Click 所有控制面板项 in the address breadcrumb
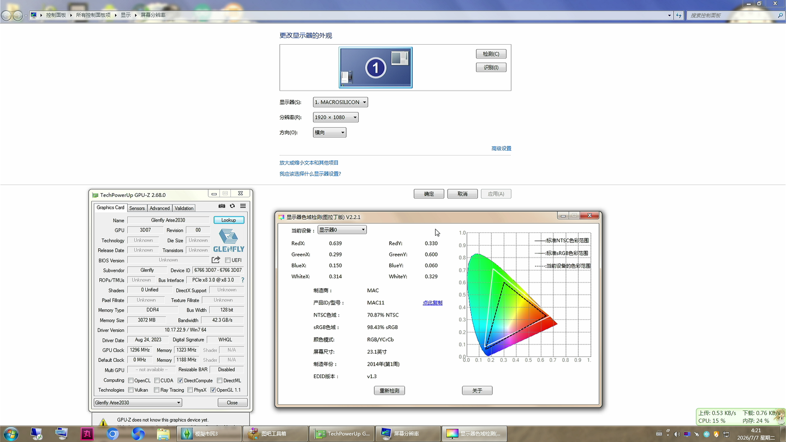Image resolution: width=786 pixels, height=442 pixels. coord(93,15)
